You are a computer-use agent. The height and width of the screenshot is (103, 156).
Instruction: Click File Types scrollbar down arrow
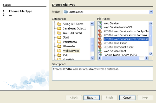coord(151,54)
